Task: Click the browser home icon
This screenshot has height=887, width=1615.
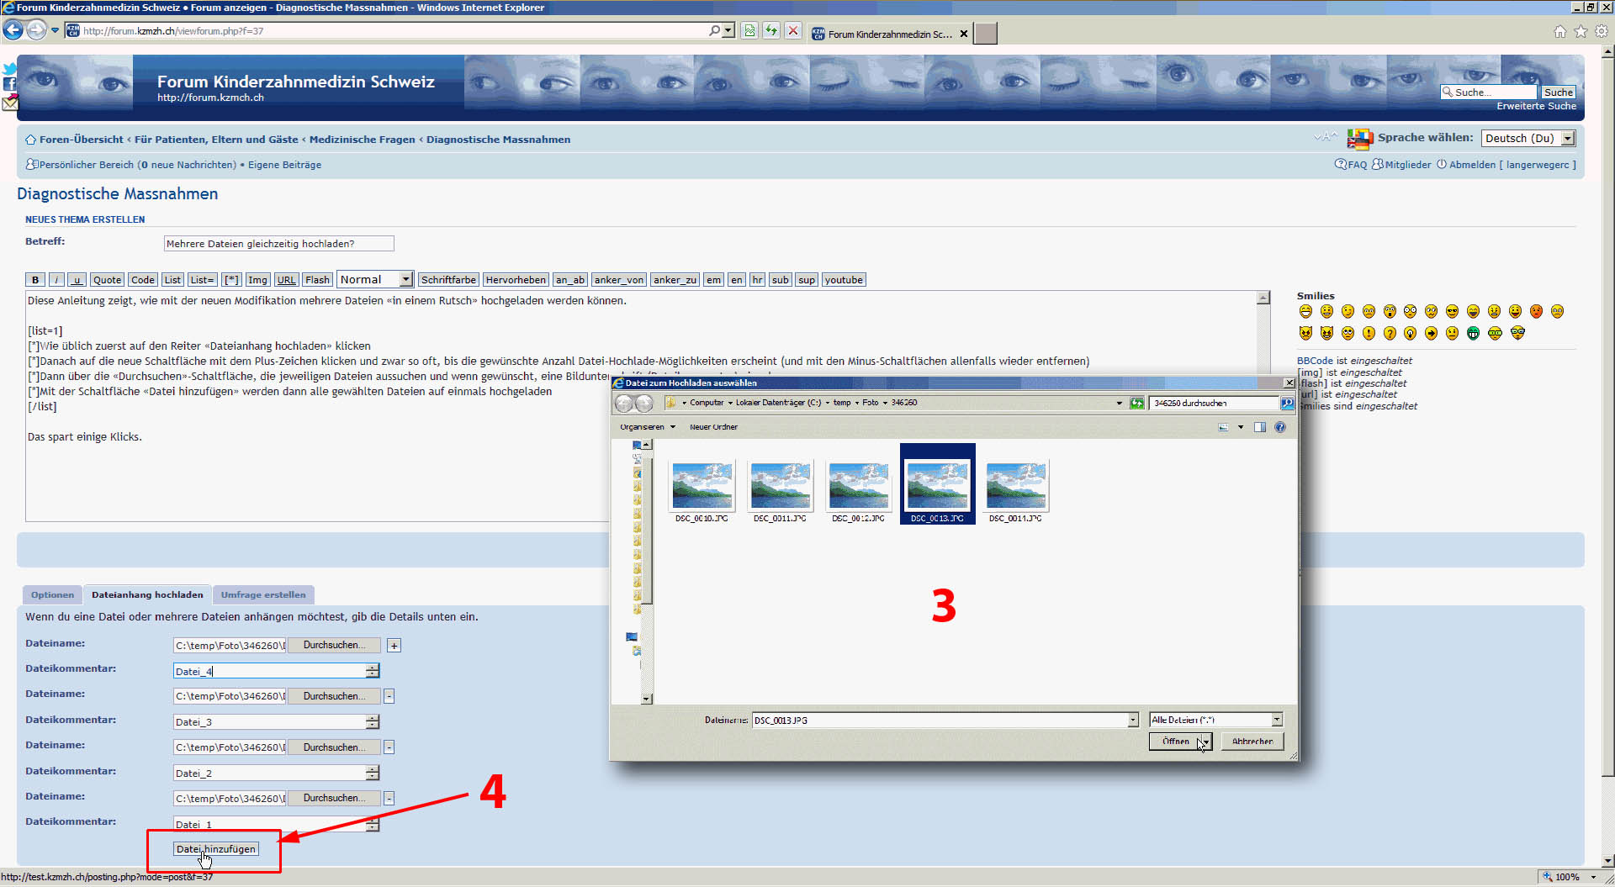Action: coord(1559,31)
